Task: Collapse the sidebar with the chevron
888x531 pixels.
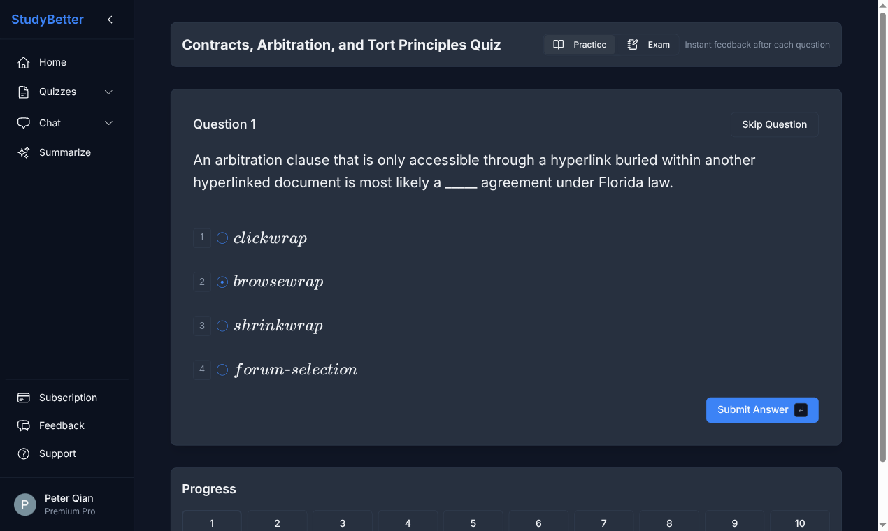Action: point(110,20)
